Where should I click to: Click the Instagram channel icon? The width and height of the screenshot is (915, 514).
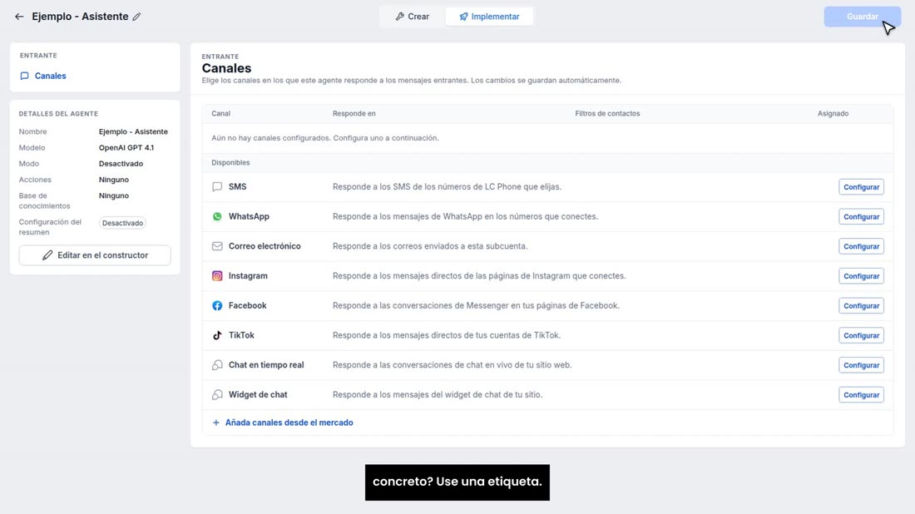coord(217,276)
